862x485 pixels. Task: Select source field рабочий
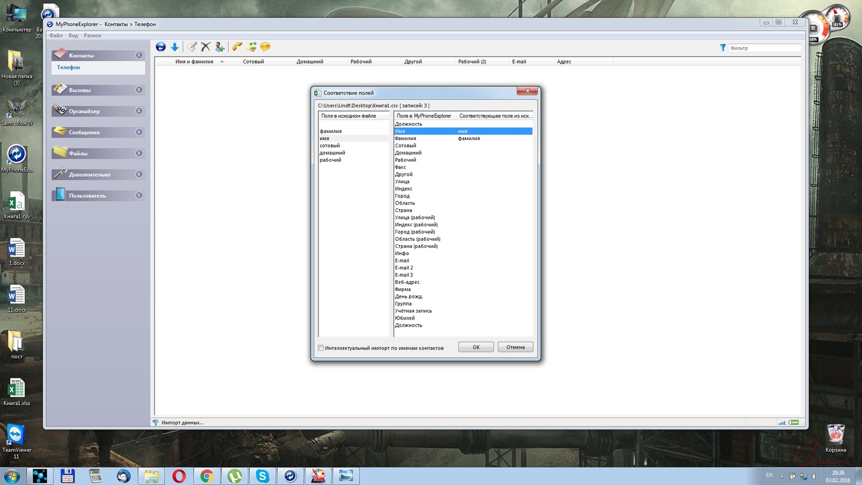(x=353, y=160)
